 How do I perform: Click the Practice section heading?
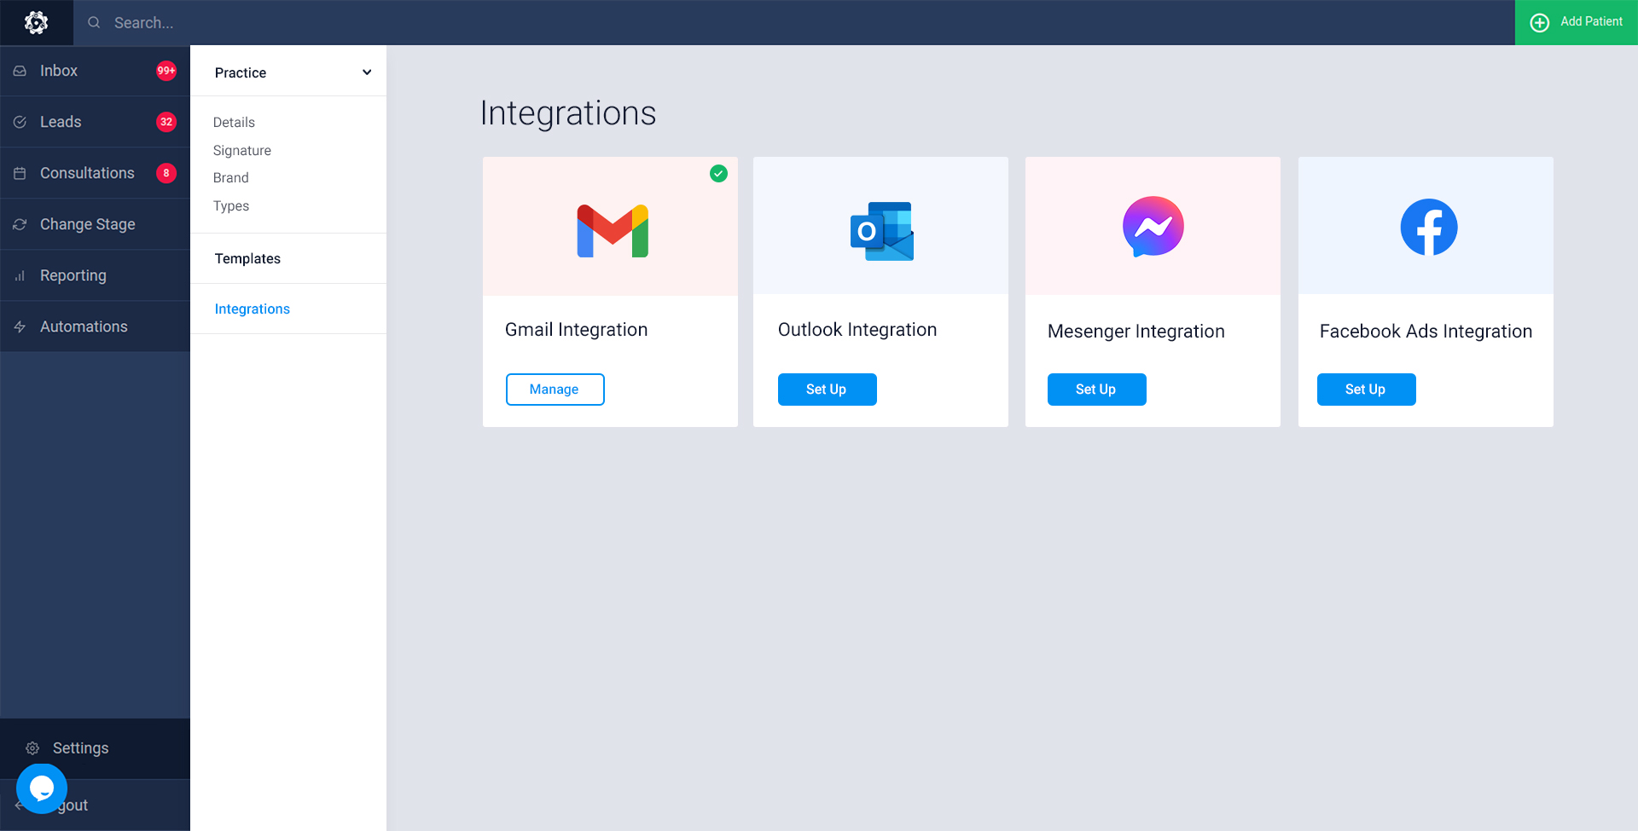pos(241,73)
